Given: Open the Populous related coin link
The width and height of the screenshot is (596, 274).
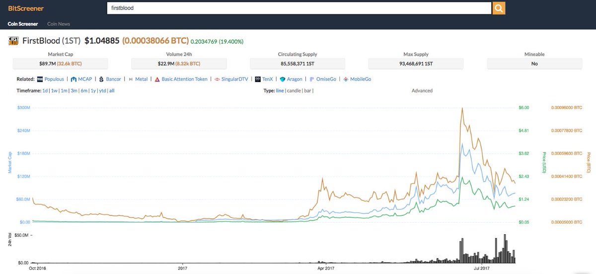Looking at the screenshot, I should click(54, 79).
